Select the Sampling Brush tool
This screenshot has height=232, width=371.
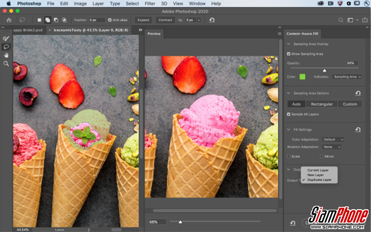(x=6, y=39)
